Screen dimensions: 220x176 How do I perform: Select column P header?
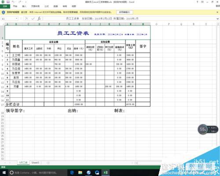[x=169, y=24]
